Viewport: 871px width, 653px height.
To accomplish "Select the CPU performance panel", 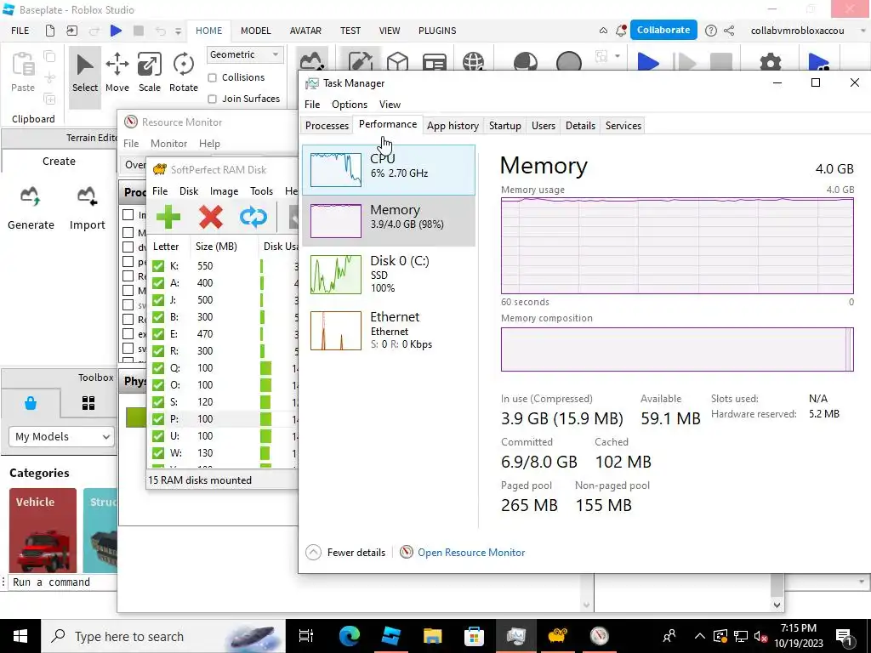I will 388,170.
